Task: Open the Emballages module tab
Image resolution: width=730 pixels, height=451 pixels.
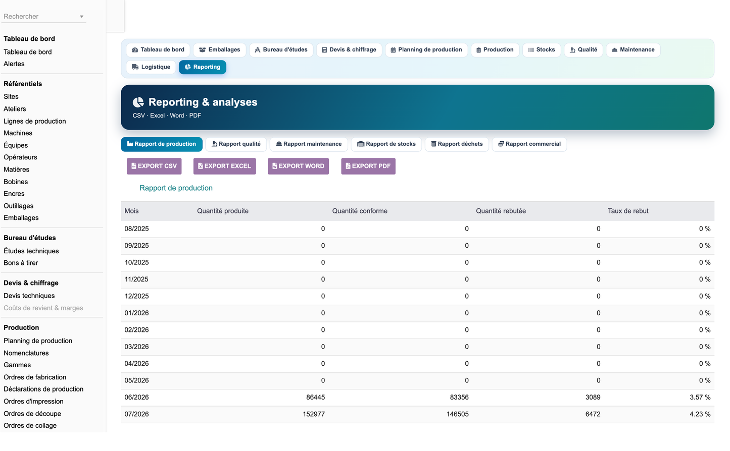Action: pos(220,50)
